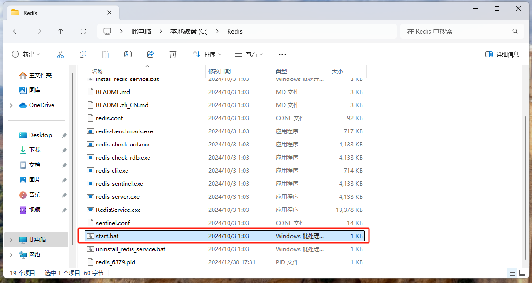Open the more options ellipsis menu
This screenshot has width=532, height=283.
click(282, 54)
